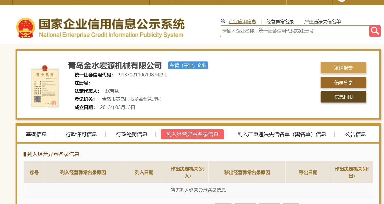384x204 pixels.
Task: Focus the enterprise name search input field
Action: tap(294, 31)
